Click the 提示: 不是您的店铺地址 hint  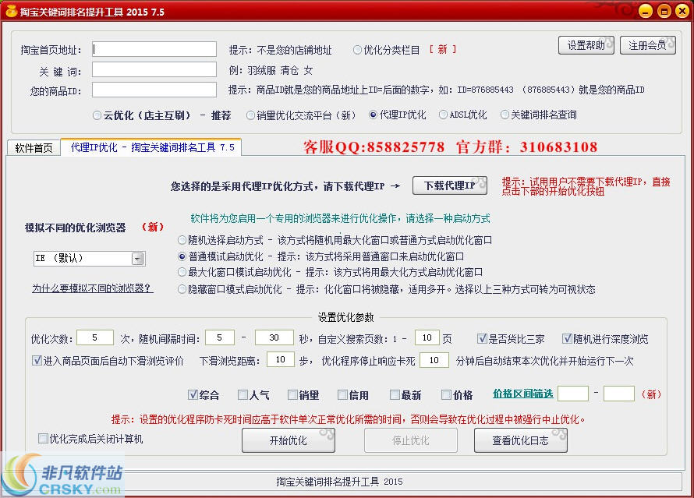280,50
